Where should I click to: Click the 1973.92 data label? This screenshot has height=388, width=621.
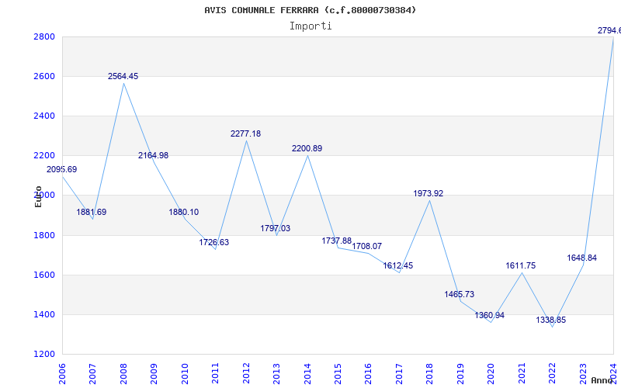pos(428,193)
